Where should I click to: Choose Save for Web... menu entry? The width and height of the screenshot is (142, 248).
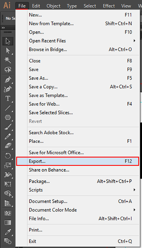pos(82,104)
